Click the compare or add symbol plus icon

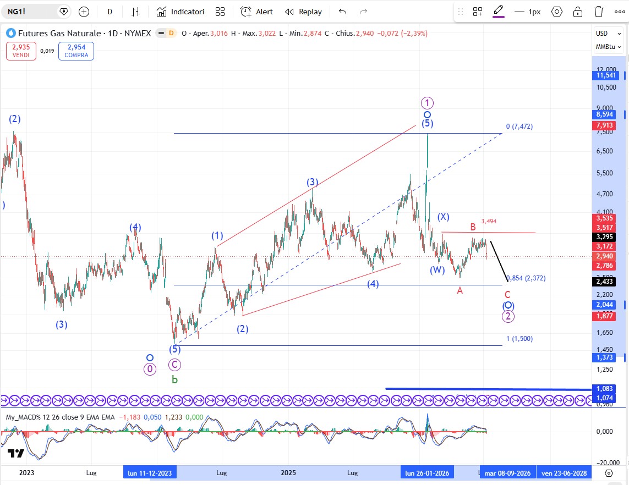(x=84, y=12)
